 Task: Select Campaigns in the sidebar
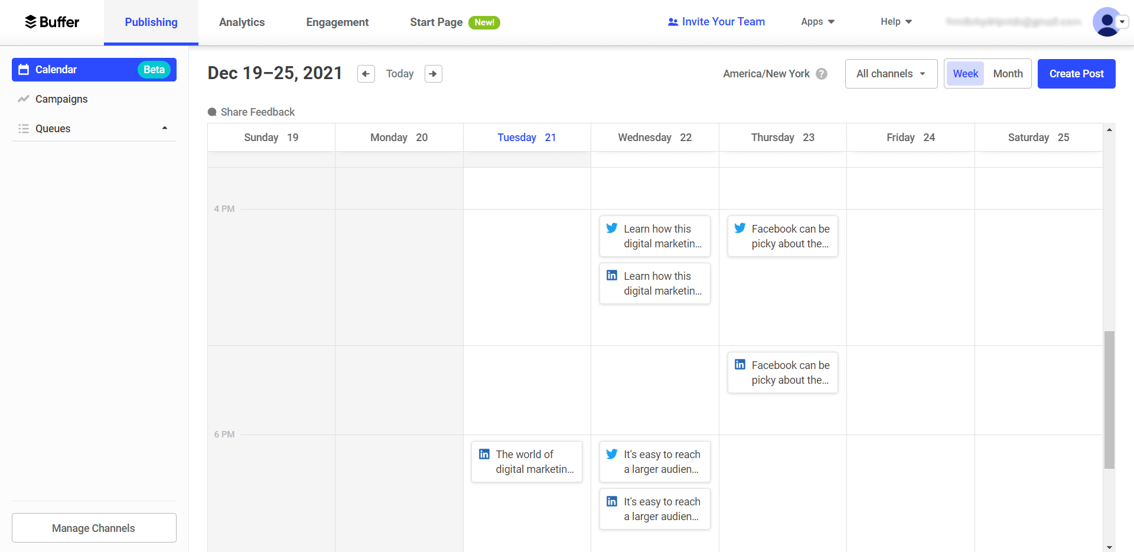[x=94, y=99]
